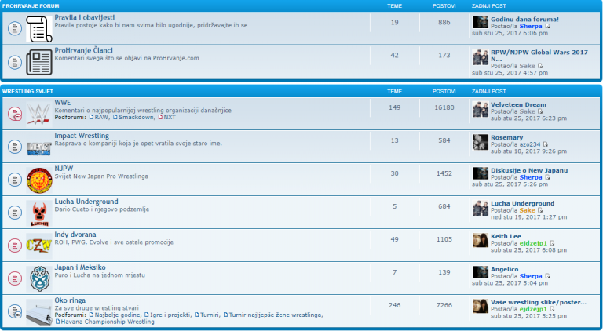View latest post icon after Sherpa in NJPW row
Viewport: 603px width, 331px height.
(547, 178)
